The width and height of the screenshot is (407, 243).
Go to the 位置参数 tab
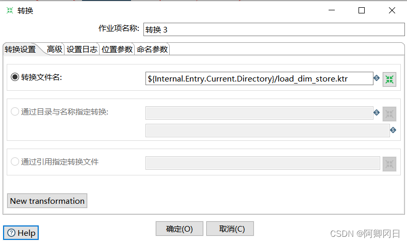(x=117, y=50)
